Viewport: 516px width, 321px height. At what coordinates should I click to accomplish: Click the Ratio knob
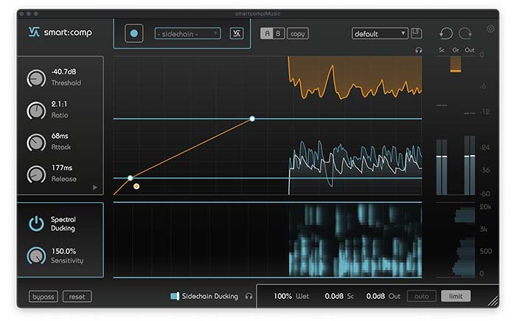click(x=36, y=111)
